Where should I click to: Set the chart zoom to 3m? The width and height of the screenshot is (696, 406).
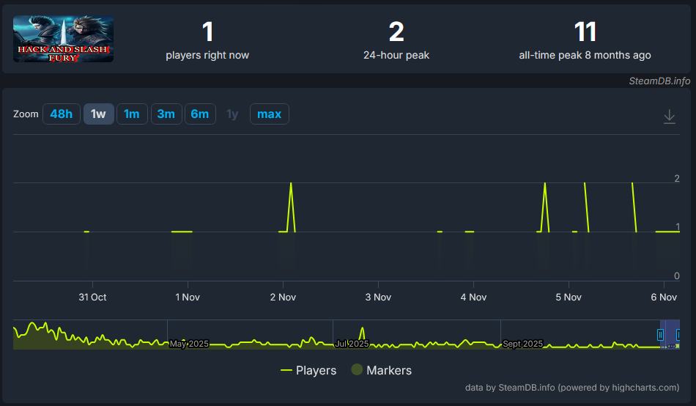pos(166,114)
